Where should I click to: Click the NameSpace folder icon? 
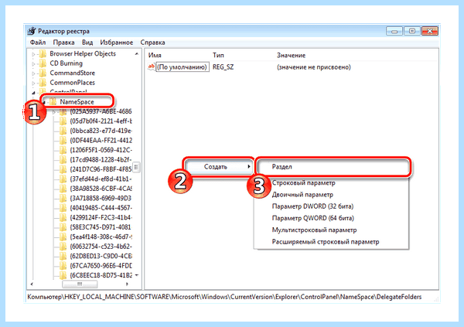53,102
